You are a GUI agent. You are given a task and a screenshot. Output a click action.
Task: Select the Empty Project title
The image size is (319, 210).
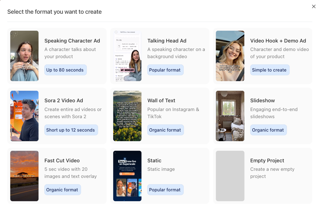267,161
